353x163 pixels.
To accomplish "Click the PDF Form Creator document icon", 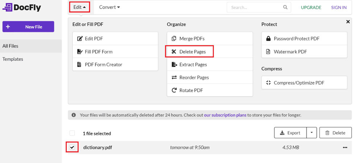I will click(x=79, y=65).
